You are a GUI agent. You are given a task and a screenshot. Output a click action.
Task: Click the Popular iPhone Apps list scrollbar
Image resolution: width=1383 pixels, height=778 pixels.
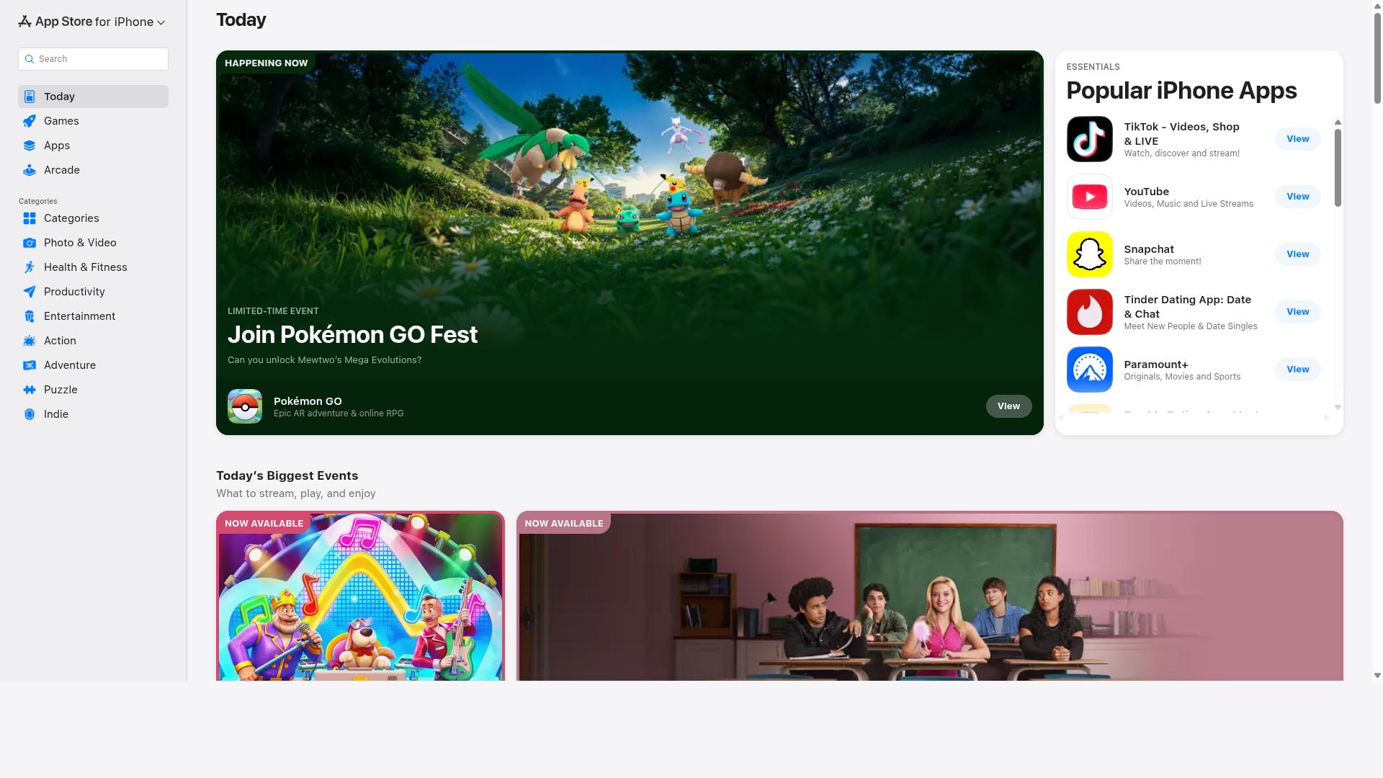pyautogui.click(x=1338, y=168)
